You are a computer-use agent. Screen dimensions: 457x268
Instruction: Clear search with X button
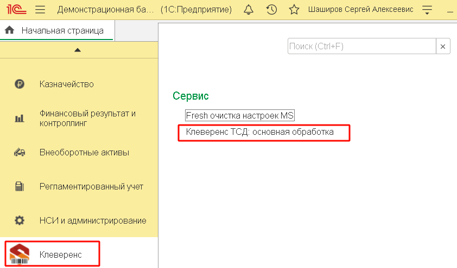click(443, 46)
